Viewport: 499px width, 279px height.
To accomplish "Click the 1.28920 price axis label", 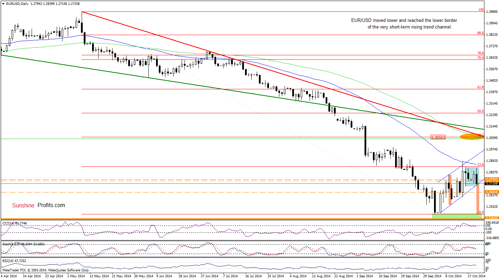I will [492, 161].
